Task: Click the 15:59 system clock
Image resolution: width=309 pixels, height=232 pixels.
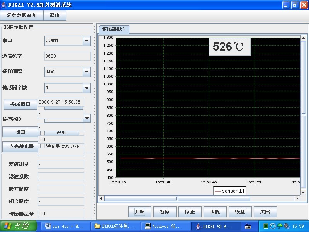Action: coord(298,226)
